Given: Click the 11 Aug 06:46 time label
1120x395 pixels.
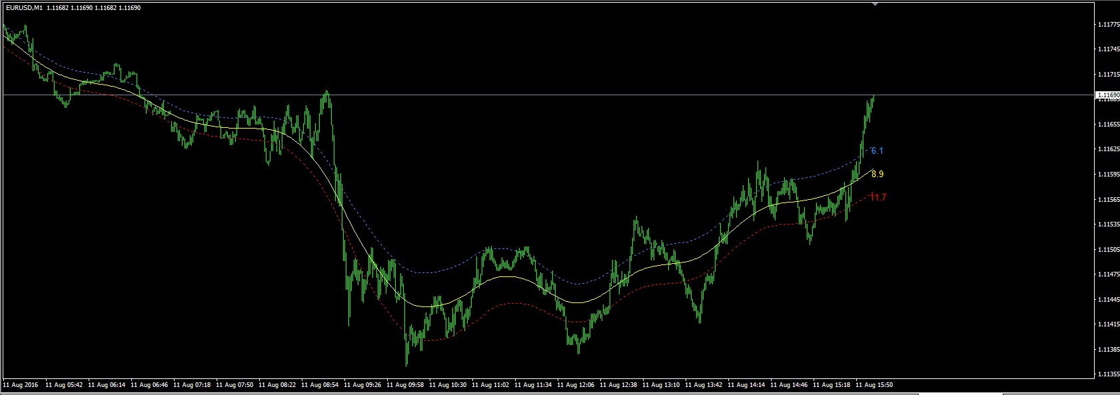Looking at the screenshot, I should pyautogui.click(x=150, y=385).
